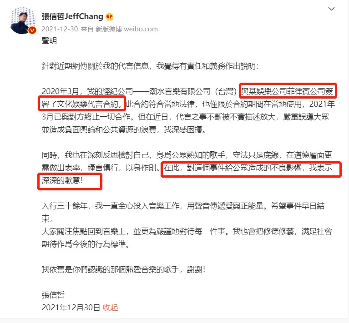The width and height of the screenshot is (349, 323).
Task: Click highlighted text 署了文化娛樂代言合約
Action: [83, 104]
